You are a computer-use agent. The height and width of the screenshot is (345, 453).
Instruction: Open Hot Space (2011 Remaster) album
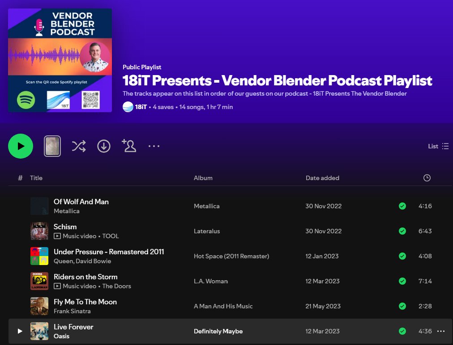click(x=231, y=256)
